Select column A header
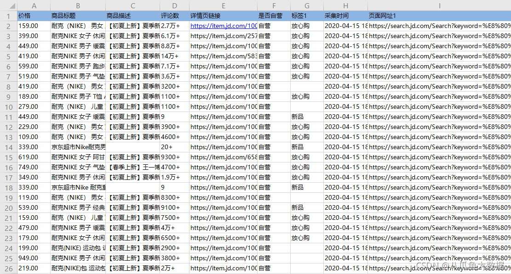Screen dimensions: 511x274 coord(34,6)
